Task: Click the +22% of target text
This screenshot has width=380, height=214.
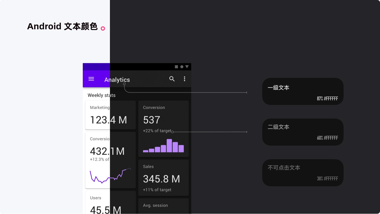Action: (x=157, y=131)
